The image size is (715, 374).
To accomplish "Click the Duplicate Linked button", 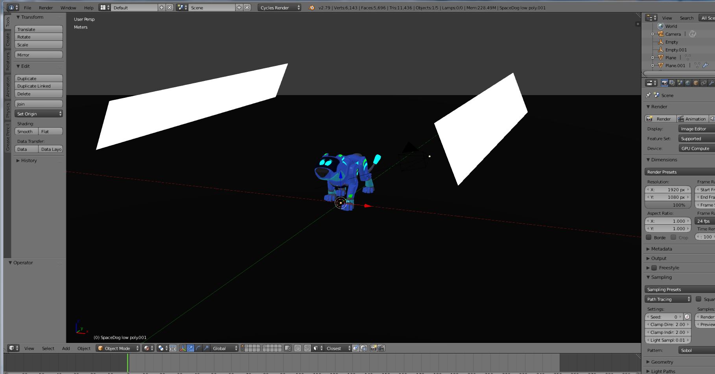I will [x=39, y=86].
